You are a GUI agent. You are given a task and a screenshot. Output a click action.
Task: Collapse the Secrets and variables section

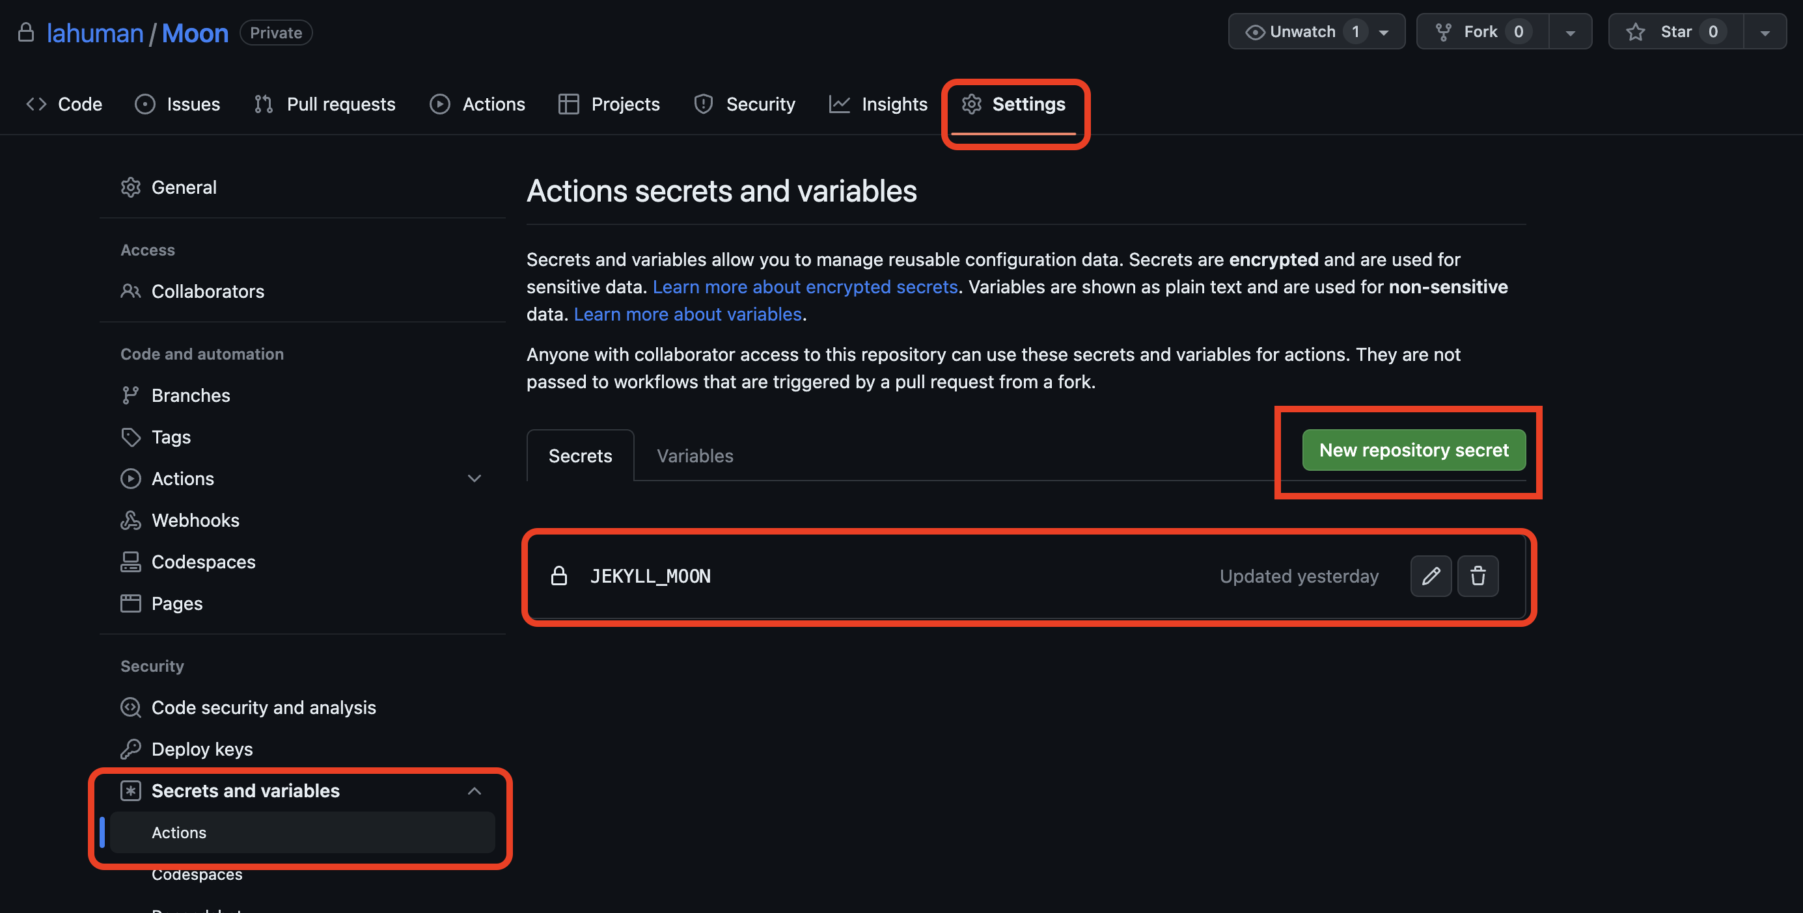coord(474,791)
